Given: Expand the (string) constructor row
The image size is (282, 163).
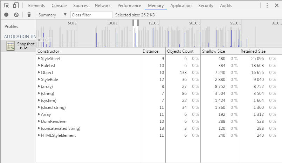Looking at the screenshot, I should [x=39, y=93].
